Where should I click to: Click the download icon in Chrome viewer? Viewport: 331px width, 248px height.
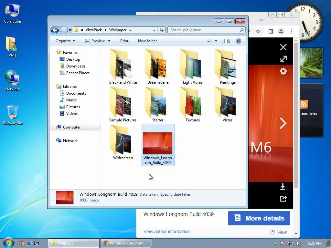pyautogui.click(x=283, y=187)
